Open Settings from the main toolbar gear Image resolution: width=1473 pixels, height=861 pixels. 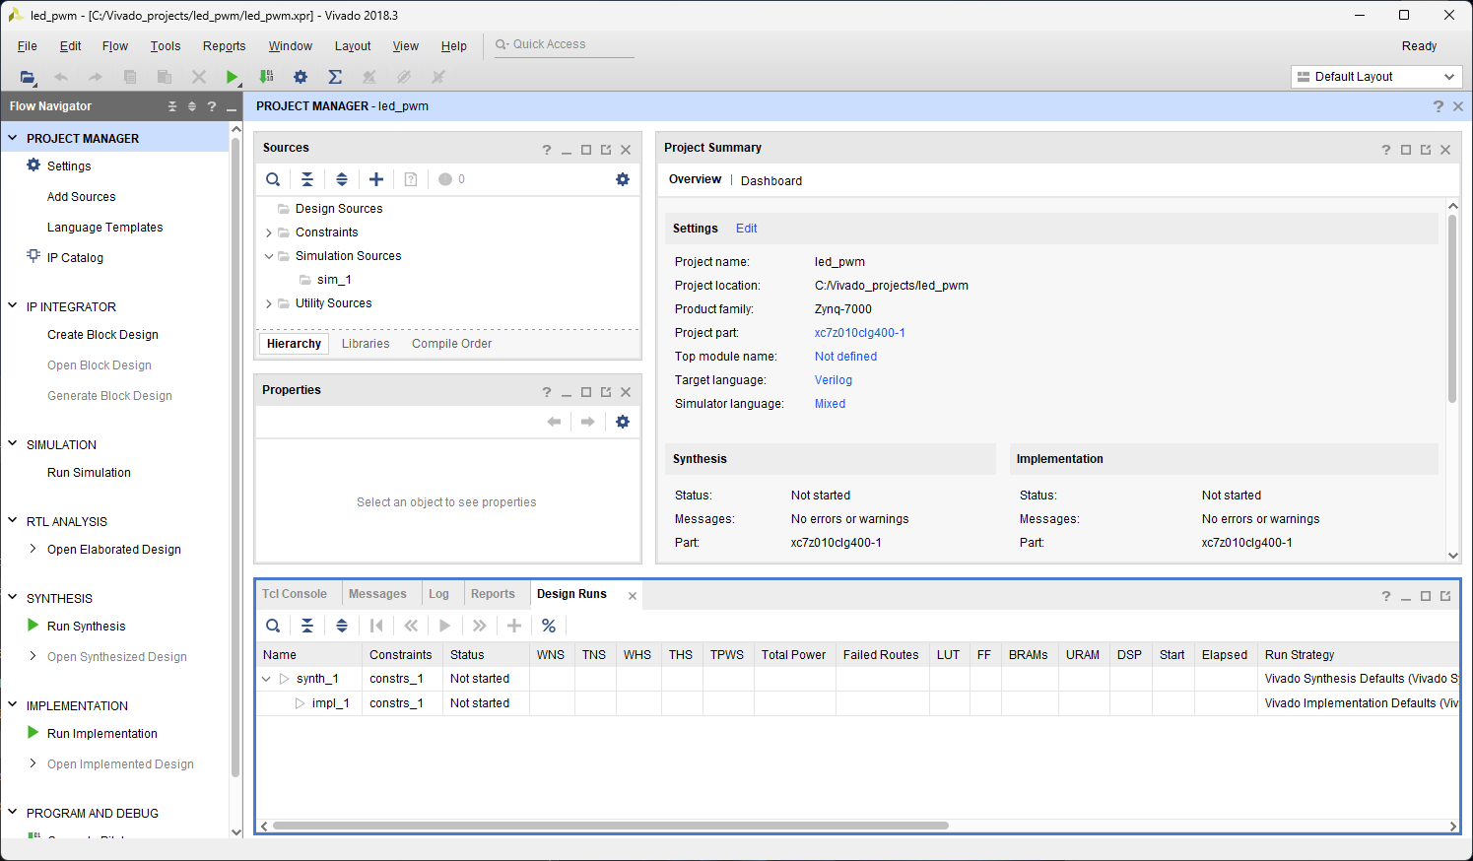[301, 77]
